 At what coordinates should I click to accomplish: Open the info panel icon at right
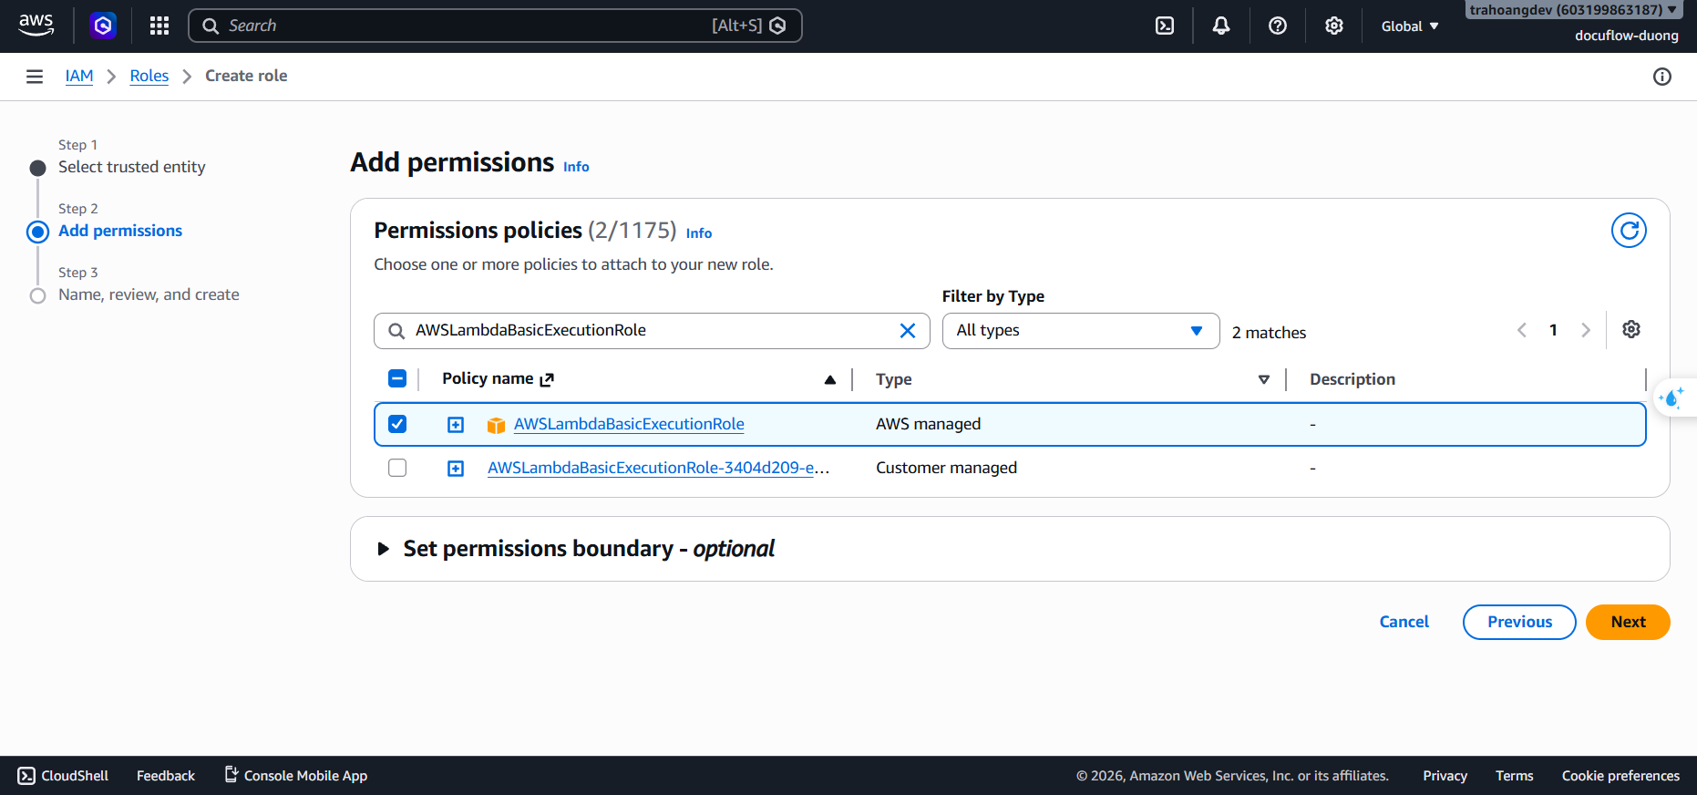point(1662,77)
